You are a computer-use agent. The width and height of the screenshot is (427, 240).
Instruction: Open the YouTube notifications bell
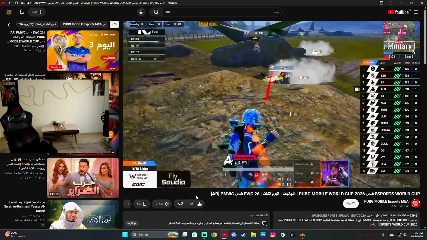pyautogui.click(x=22, y=12)
